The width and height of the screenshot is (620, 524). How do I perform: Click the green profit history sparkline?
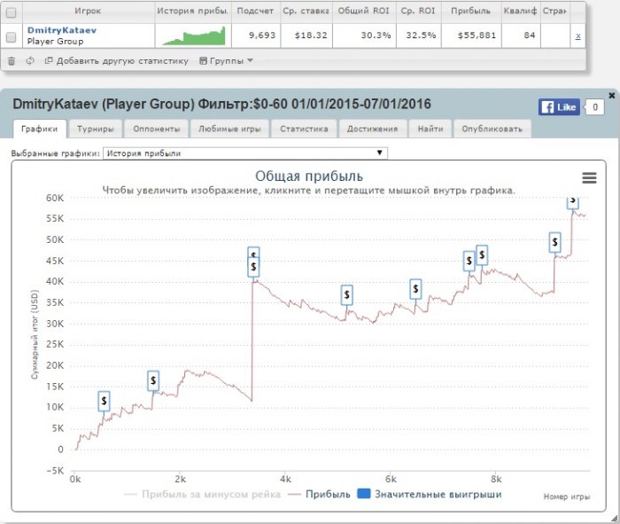tap(193, 36)
